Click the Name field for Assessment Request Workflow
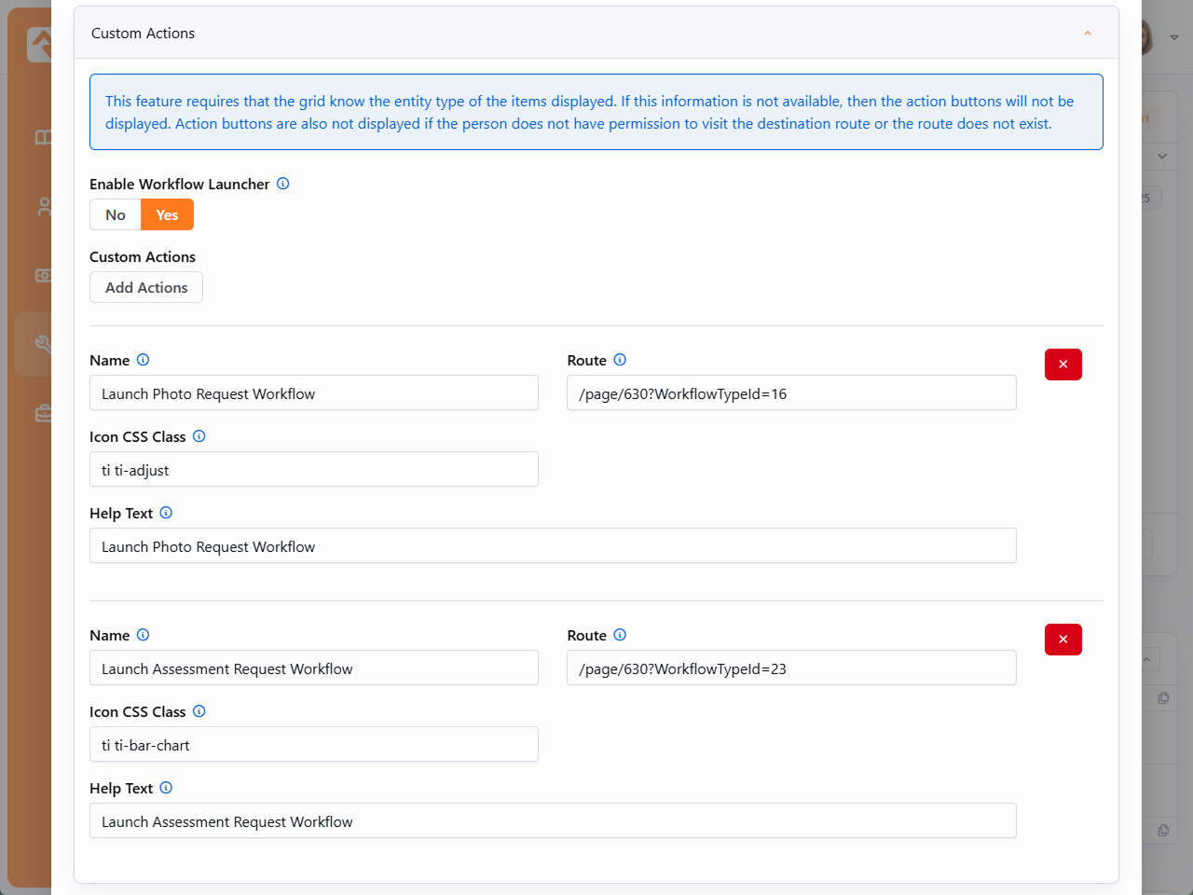The height and width of the screenshot is (895, 1193). [x=313, y=668]
